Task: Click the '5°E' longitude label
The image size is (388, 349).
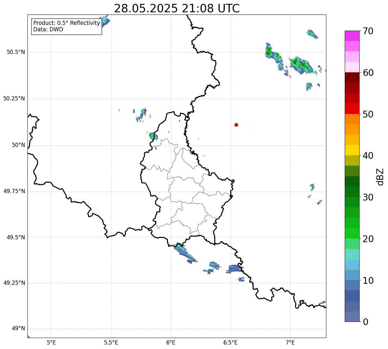Action: tap(51, 342)
